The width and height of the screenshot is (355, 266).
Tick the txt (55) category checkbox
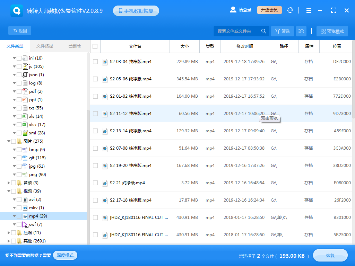[19, 108]
